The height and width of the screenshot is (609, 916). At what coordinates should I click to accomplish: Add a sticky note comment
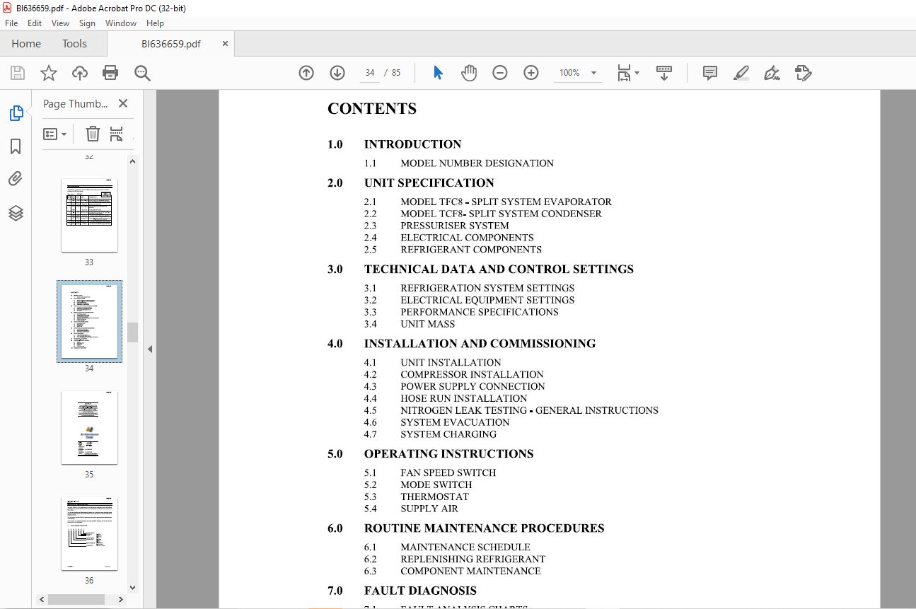710,73
